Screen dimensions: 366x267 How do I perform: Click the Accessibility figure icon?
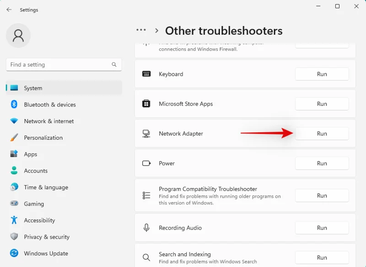(14, 220)
